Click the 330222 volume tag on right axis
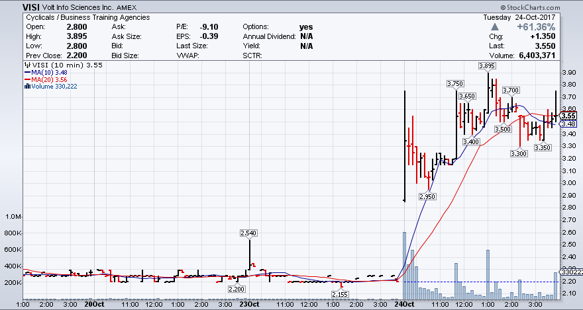 tap(570, 272)
